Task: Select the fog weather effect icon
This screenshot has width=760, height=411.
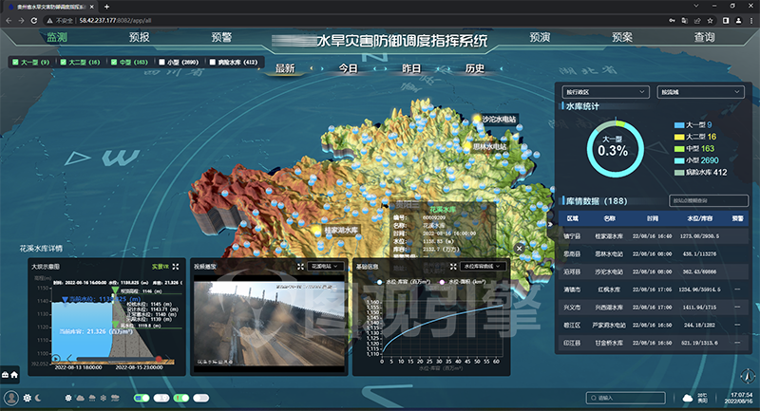Action: [115, 398]
